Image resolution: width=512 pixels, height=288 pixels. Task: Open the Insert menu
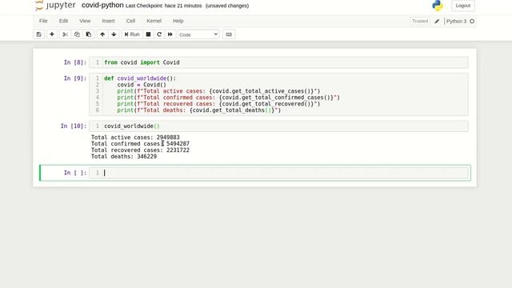109,21
